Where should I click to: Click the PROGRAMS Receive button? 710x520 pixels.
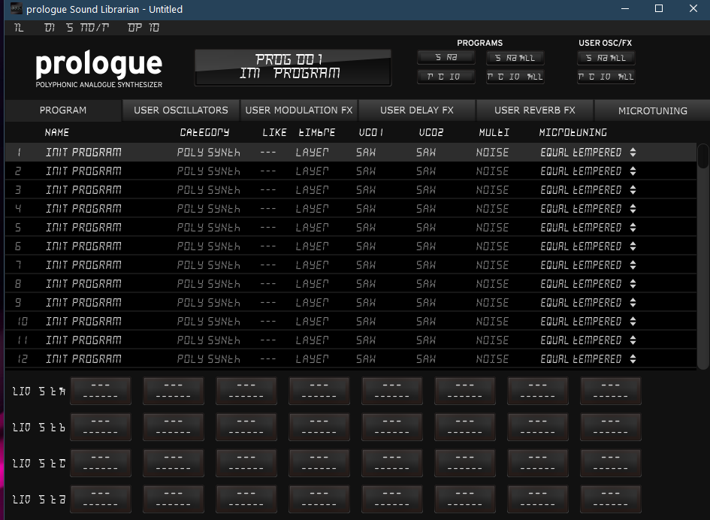446,77
